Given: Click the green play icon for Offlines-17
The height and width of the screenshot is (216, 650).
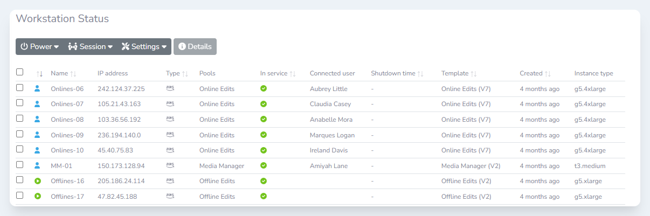Looking at the screenshot, I should pyautogui.click(x=38, y=197).
